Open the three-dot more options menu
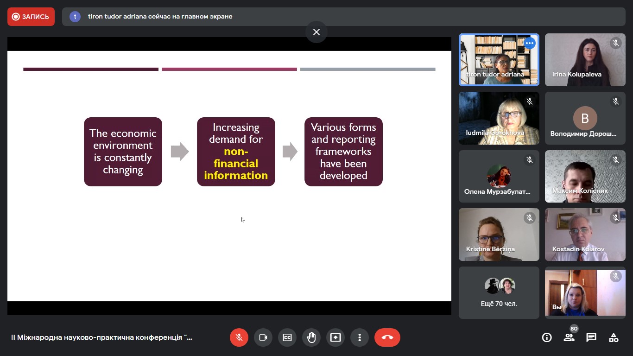Screen dimensions: 633x356 pos(360,337)
